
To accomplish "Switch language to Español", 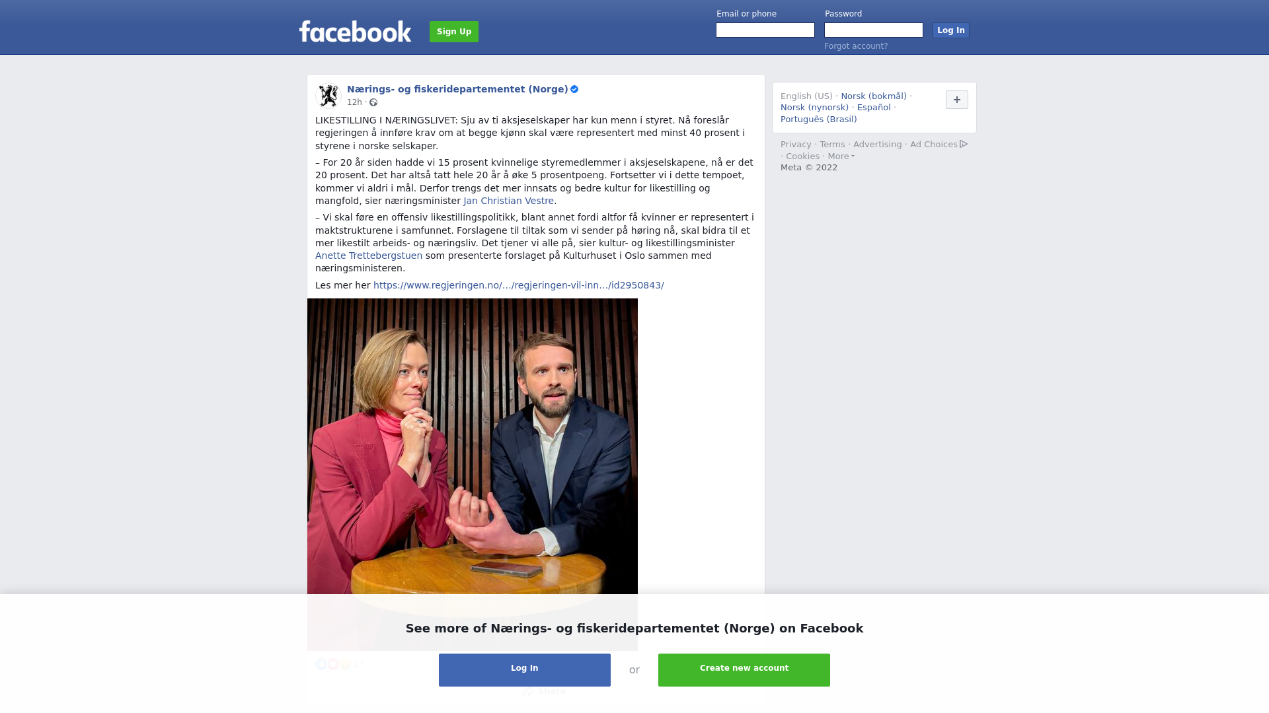I will pos(874,108).
